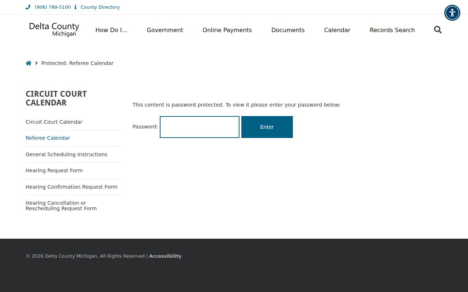
Task: Open the How Do I... menu
Action: [x=111, y=30]
